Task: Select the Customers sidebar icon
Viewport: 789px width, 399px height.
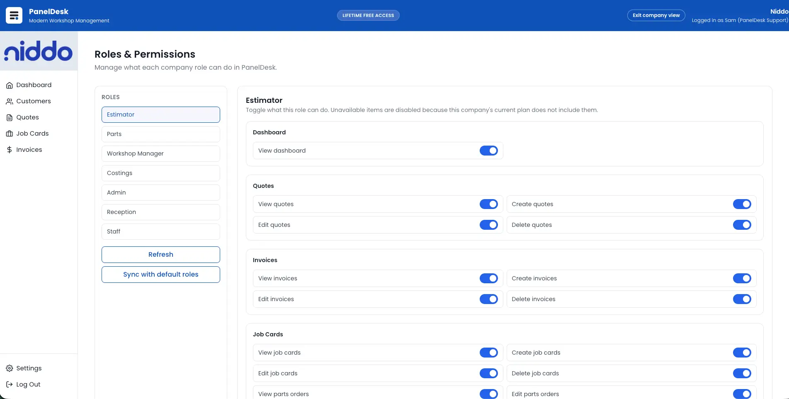Action: pos(10,101)
